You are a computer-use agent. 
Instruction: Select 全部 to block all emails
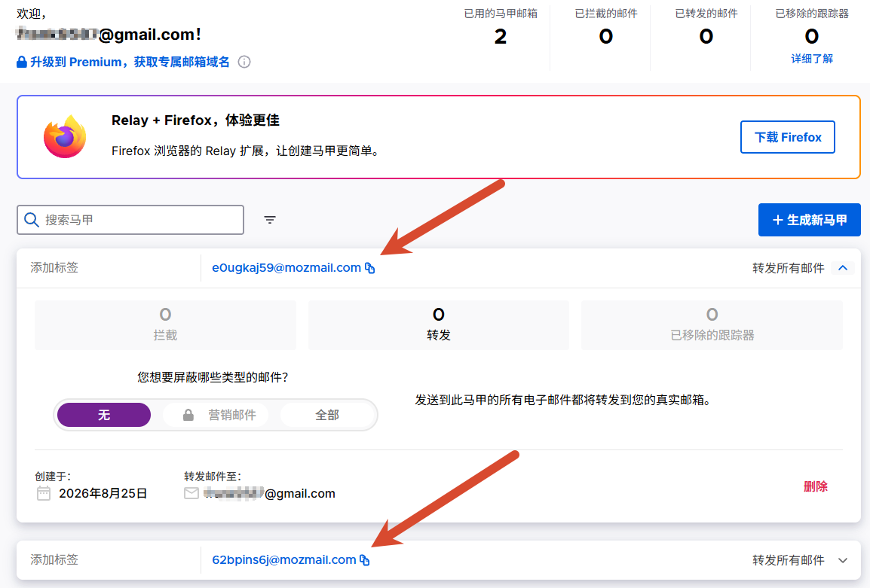coord(327,415)
